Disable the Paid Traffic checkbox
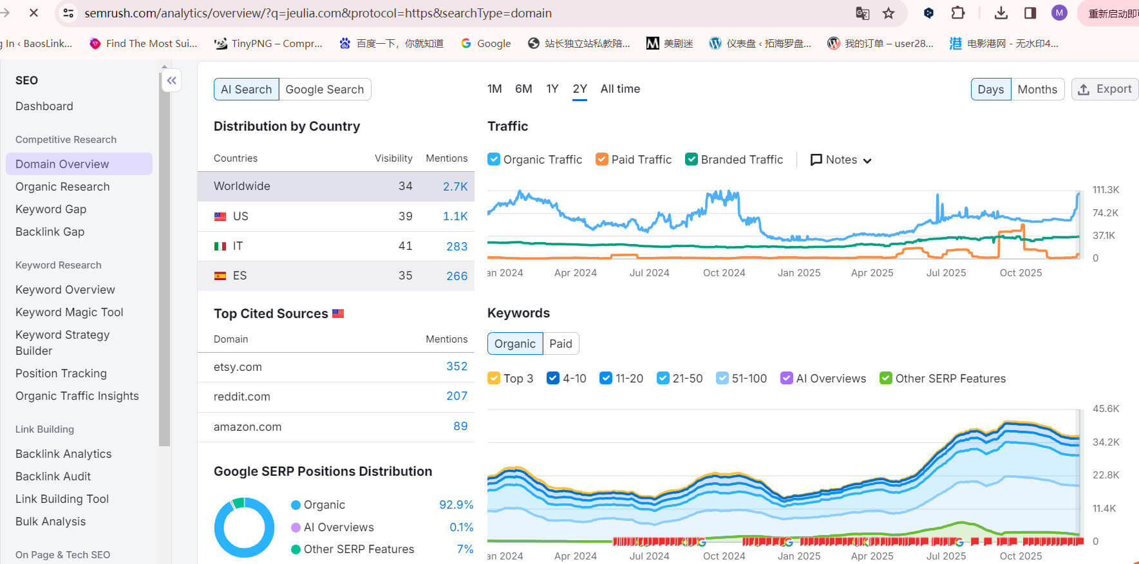Viewport: 1139px width, 564px height. point(602,159)
